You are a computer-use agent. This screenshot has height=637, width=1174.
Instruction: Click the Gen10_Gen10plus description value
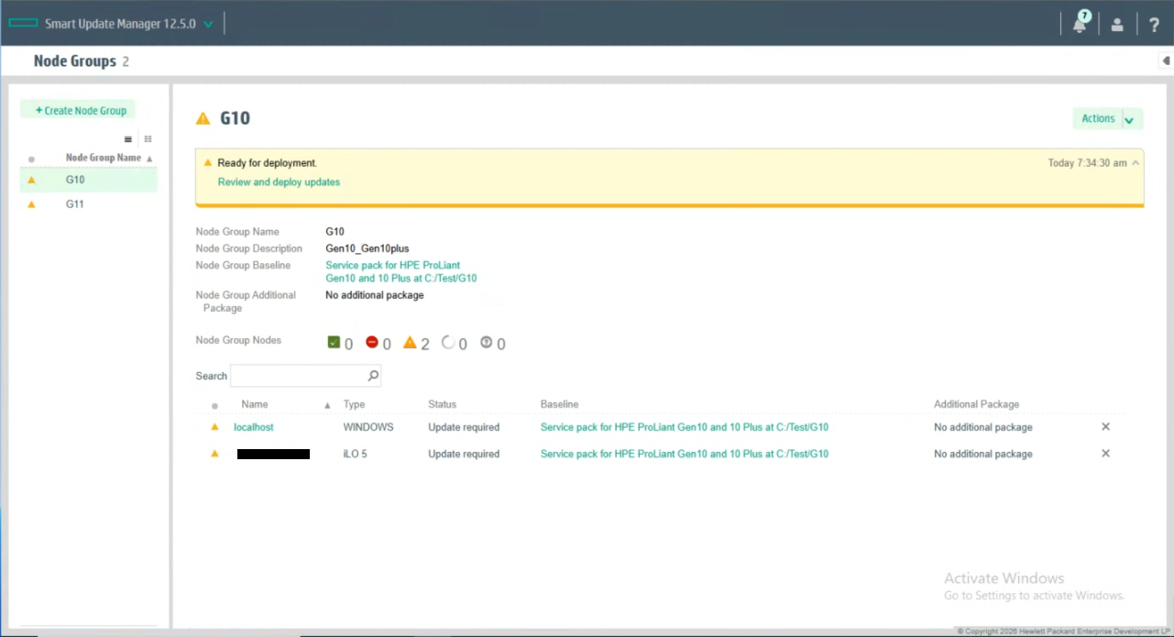(368, 248)
